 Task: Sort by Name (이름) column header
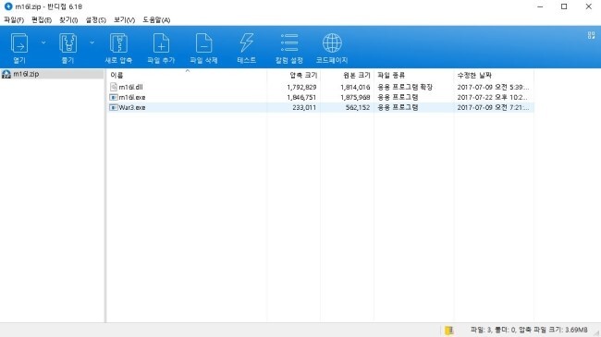(x=187, y=75)
